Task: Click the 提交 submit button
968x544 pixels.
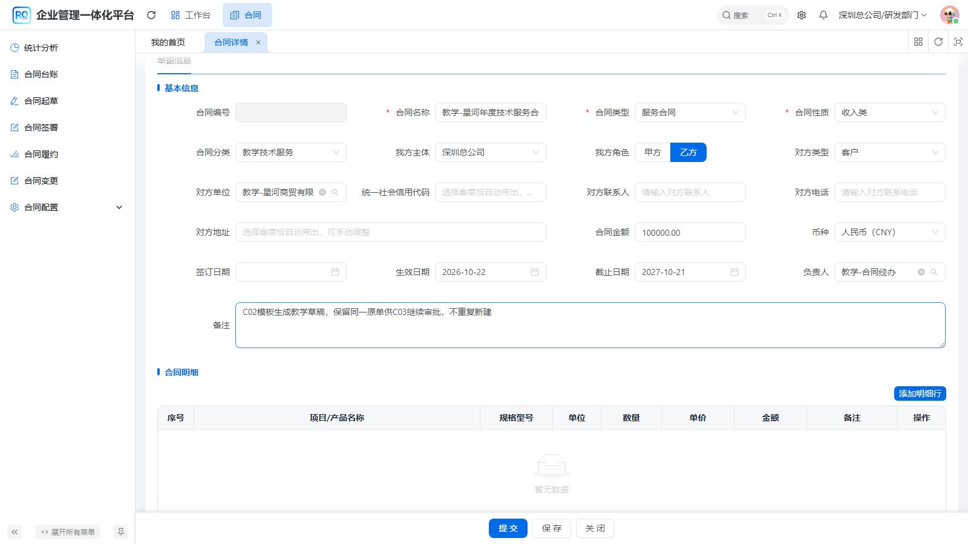Action: pos(508,528)
